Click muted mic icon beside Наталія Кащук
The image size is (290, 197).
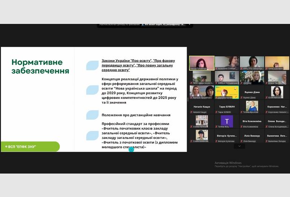191,113
